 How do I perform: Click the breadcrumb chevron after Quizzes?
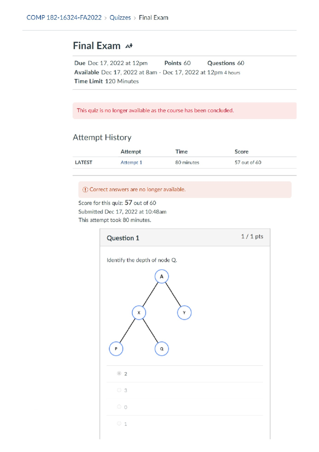[135, 18]
